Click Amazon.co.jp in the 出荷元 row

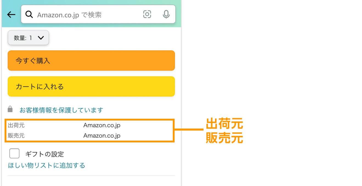coord(102,126)
